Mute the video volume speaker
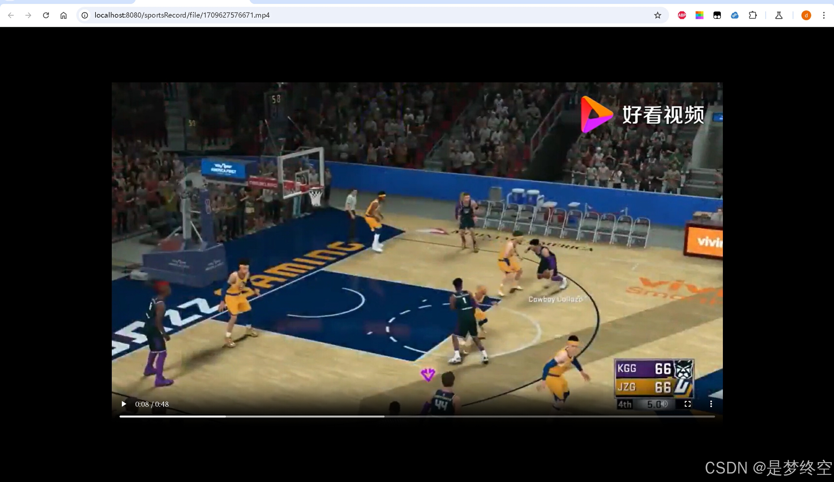The image size is (834, 482). click(664, 404)
